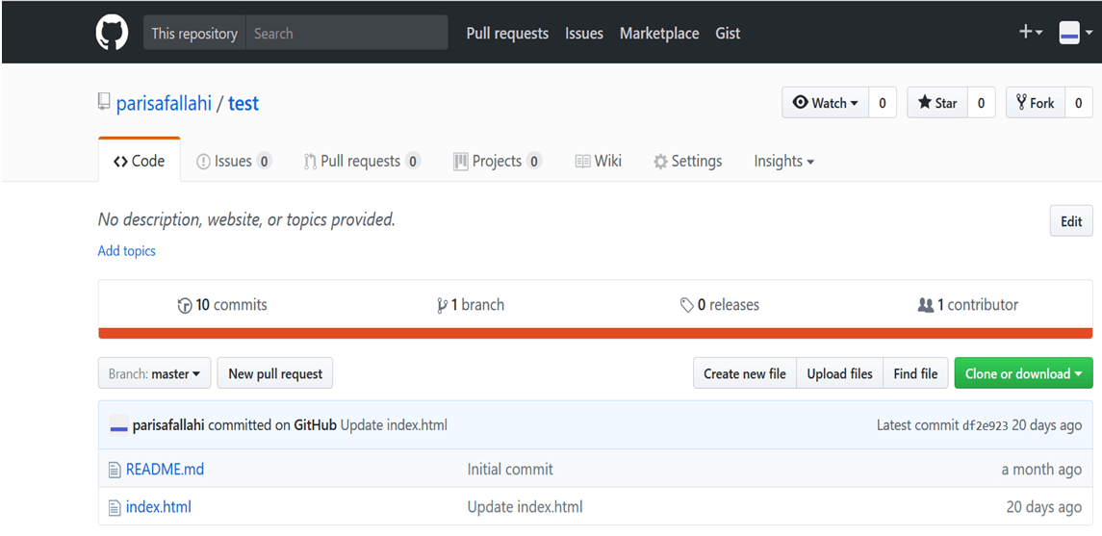Expand the Branch: master selector
Image resolution: width=1102 pixels, height=536 pixels.
[x=154, y=373]
